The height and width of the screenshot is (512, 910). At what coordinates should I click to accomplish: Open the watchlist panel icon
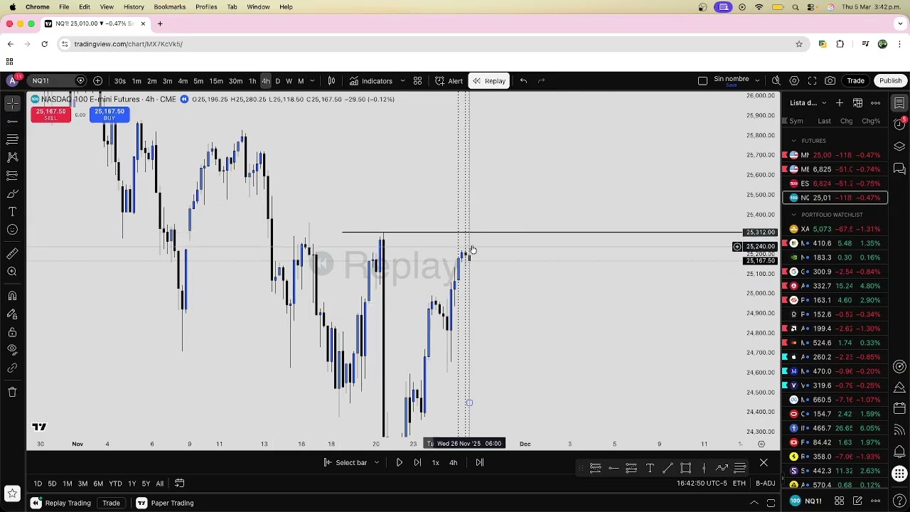899,104
